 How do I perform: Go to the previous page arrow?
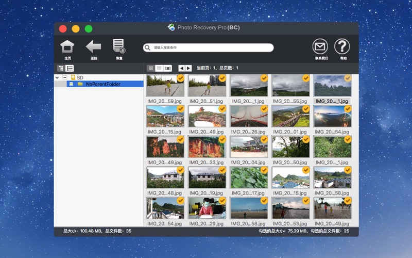pyautogui.click(x=181, y=68)
